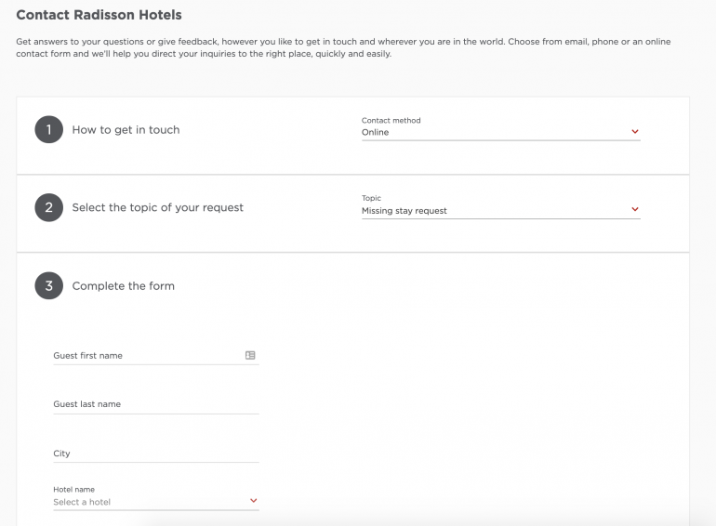The height and width of the screenshot is (526, 716).
Task: Expand the Topic red chevron arrow
Action: click(635, 210)
